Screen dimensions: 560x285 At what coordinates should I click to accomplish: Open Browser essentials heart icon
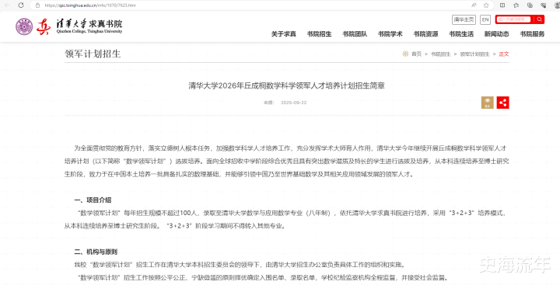(544, 5)
